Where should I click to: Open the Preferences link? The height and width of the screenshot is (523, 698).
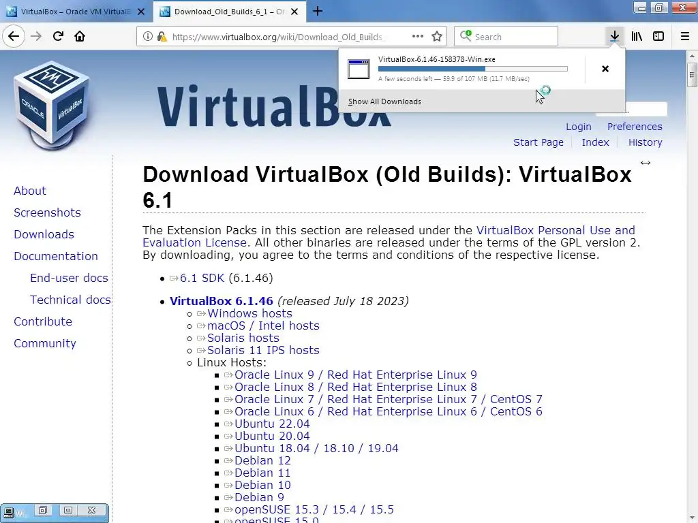635,127
